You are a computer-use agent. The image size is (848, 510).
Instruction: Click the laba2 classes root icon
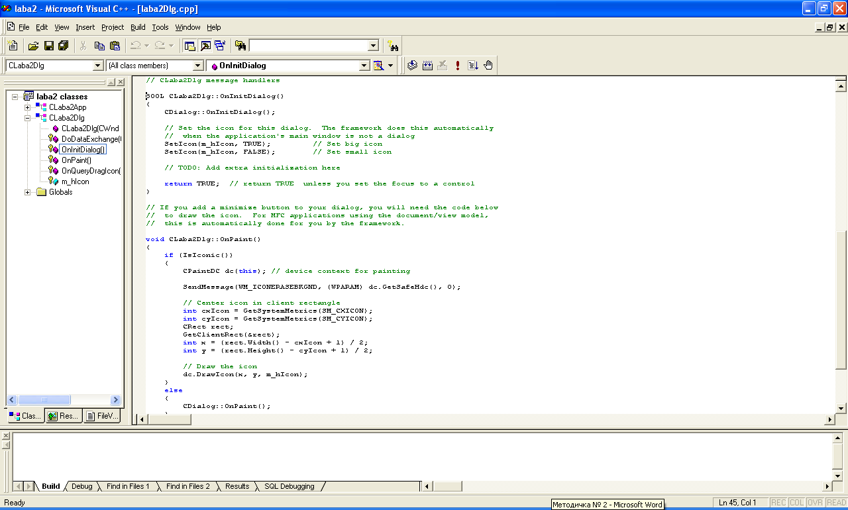(28, 96)
